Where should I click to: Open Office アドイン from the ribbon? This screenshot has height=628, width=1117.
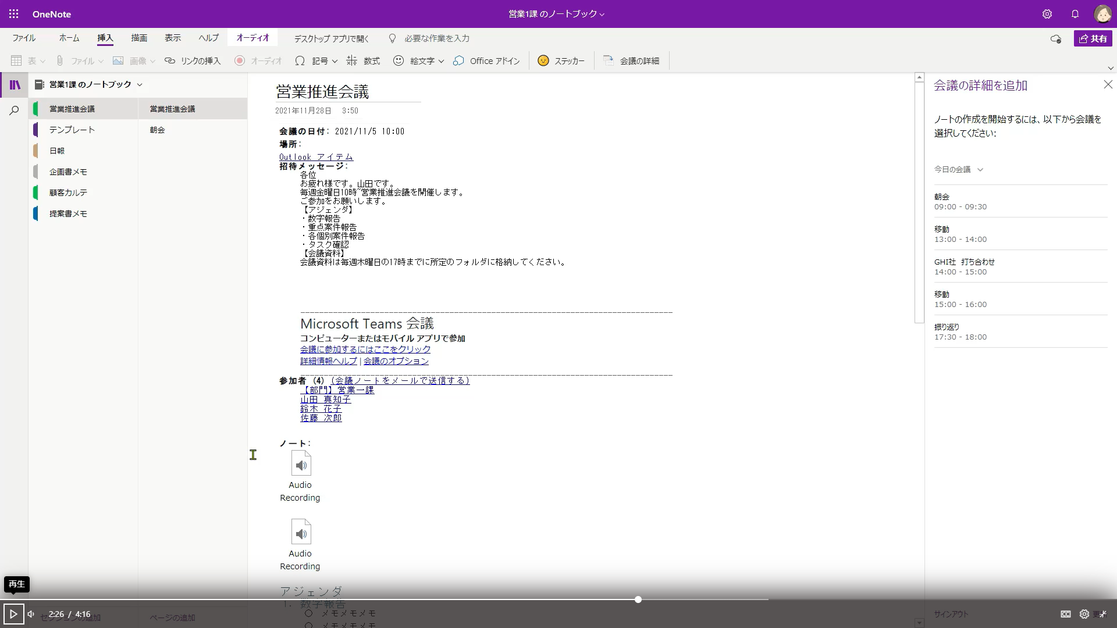[486, 60]
